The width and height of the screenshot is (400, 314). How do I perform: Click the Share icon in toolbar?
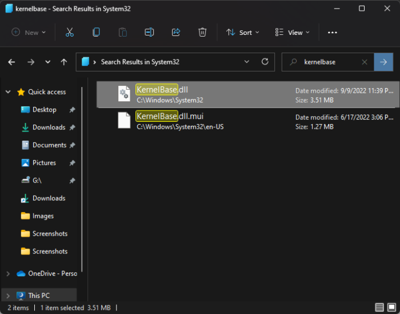click(x=176, y=33)
